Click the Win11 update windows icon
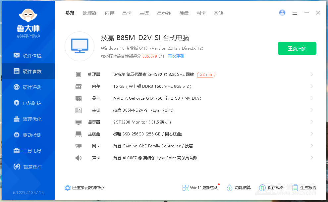The height and width of the screenshot is (202, 328). 185,187
